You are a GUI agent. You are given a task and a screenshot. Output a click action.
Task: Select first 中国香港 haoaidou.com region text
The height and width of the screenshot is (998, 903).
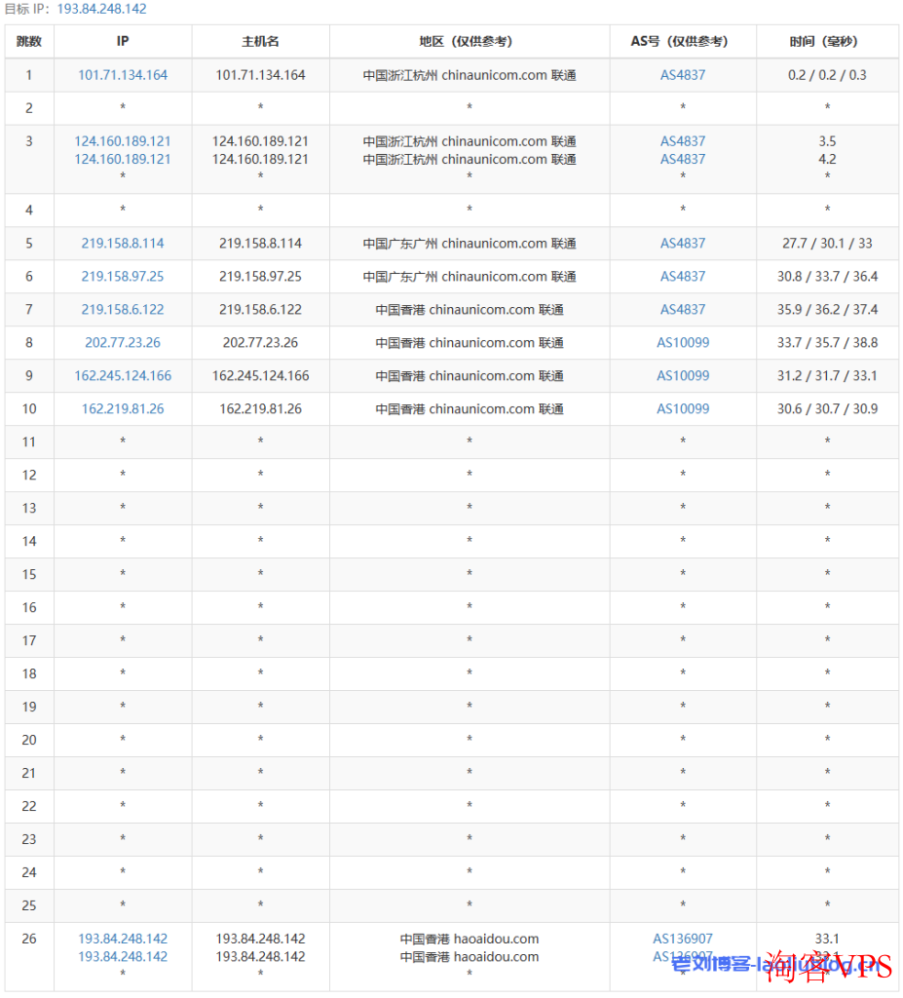click(470, 939)
